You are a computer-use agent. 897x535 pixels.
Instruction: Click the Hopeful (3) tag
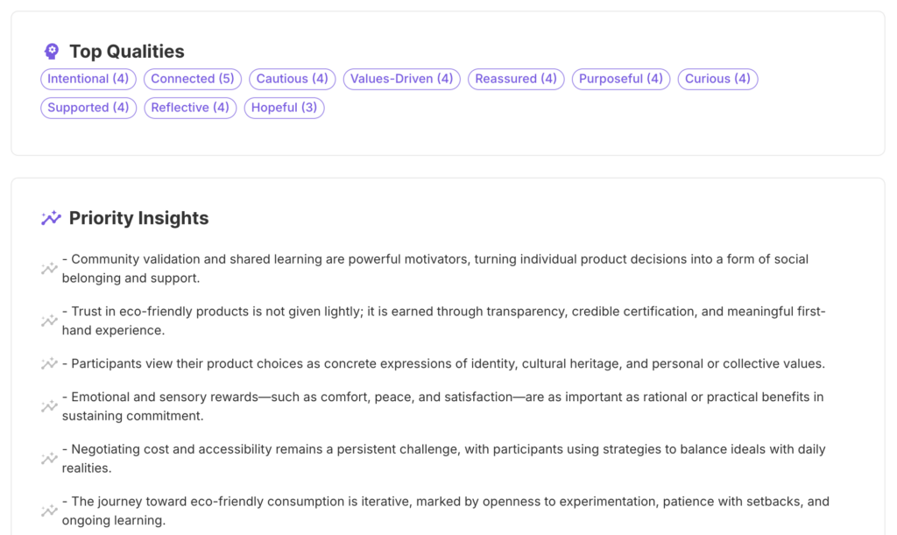point(285,108)
